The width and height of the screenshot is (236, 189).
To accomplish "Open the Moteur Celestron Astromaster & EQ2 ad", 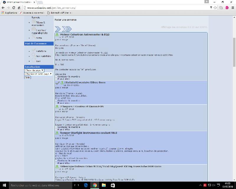I will pos(85,35).
